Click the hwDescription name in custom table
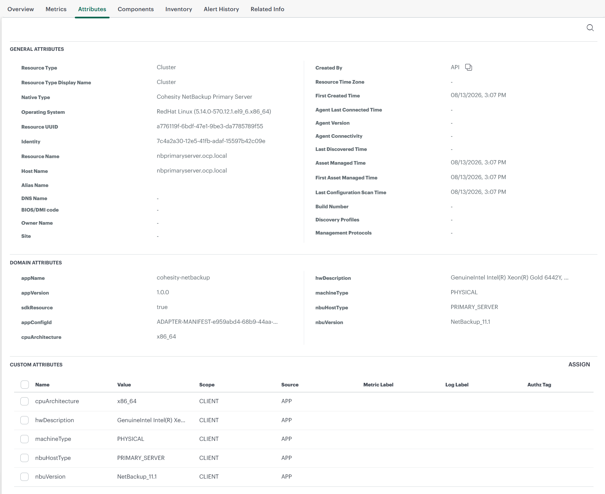 pyautogui.click(x=54, y=420)
